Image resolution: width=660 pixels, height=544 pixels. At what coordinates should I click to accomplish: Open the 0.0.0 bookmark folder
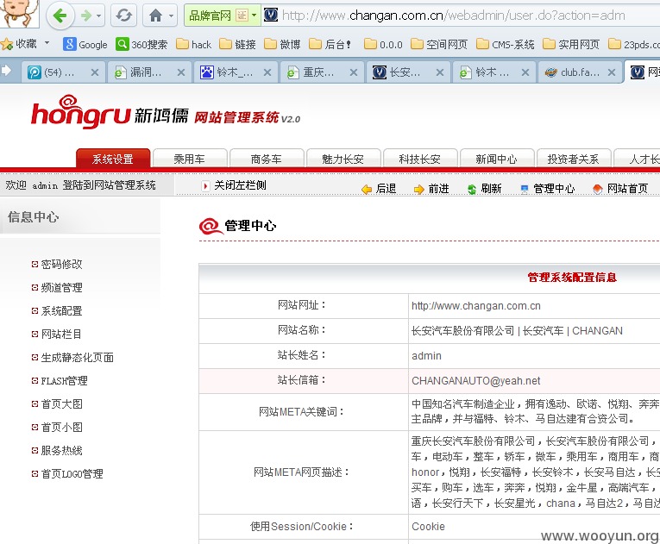(383, 44)
